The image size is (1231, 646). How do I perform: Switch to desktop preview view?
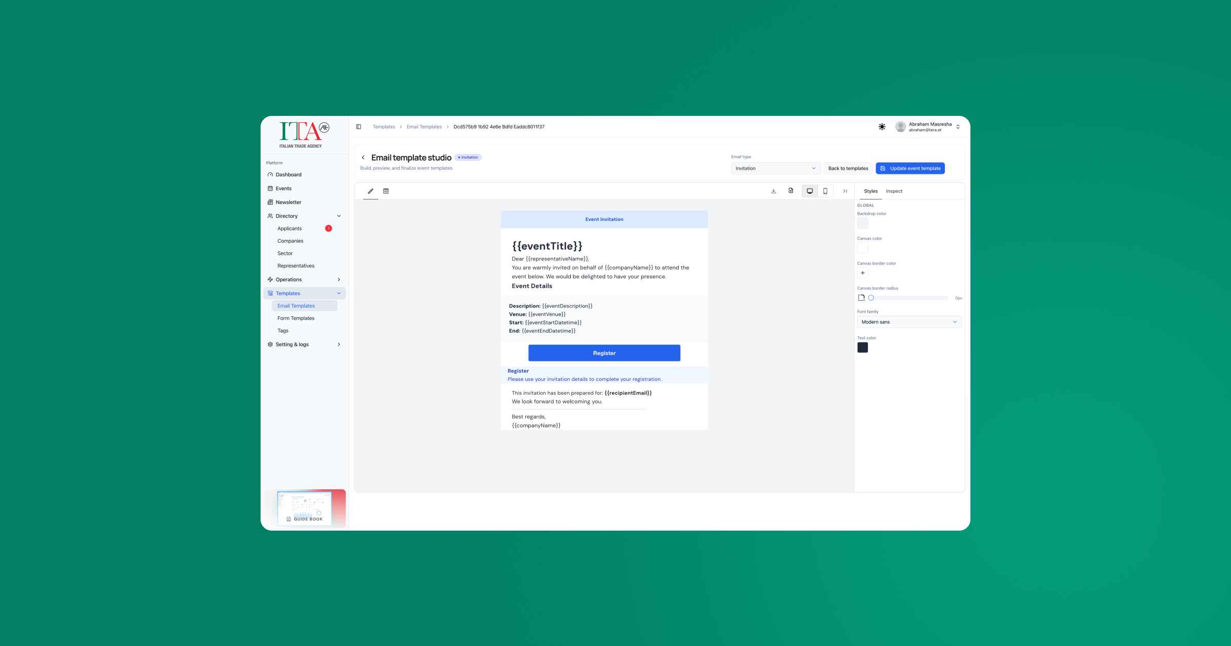(x=810, y=191)
